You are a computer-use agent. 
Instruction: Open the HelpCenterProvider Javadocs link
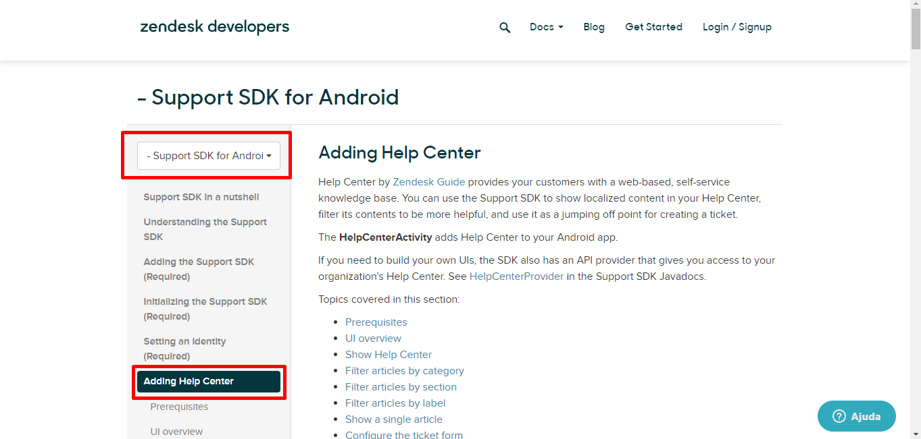pos(516,276)
